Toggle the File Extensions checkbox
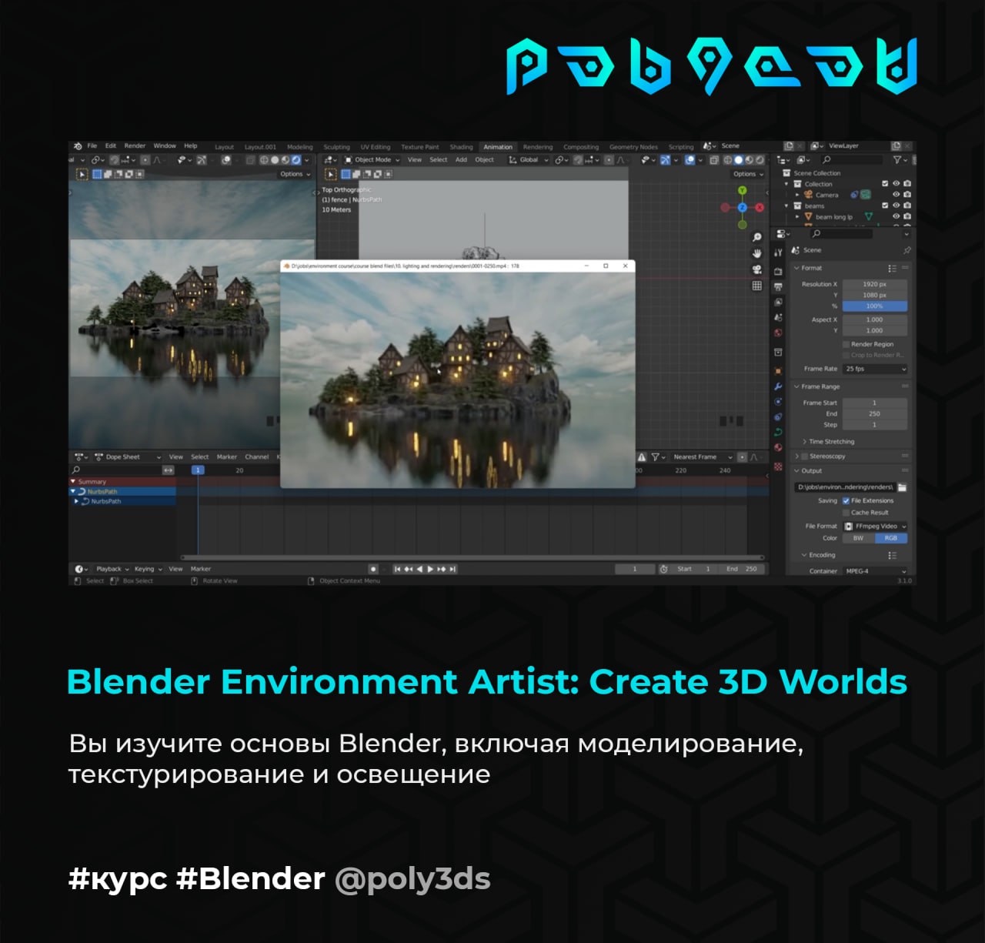This screenshot has width=985, height=943. (x=846, y=500)
